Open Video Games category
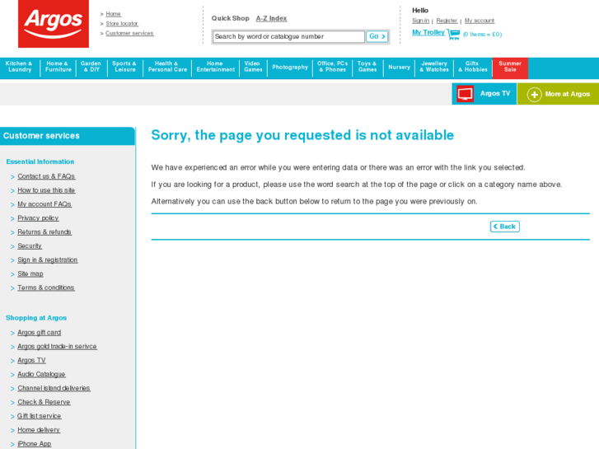This screenshot has height=449, width=599. click(253, 67)
